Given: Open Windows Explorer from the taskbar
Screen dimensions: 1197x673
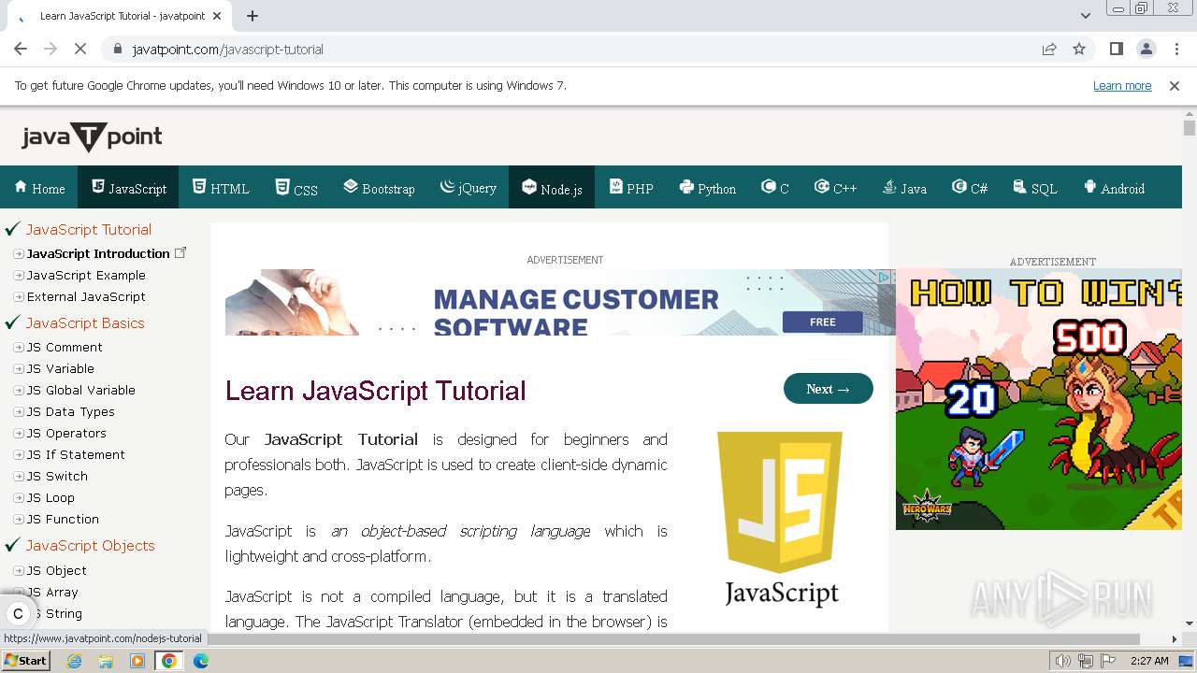Looking at the screenshot, I should point(106,661).
